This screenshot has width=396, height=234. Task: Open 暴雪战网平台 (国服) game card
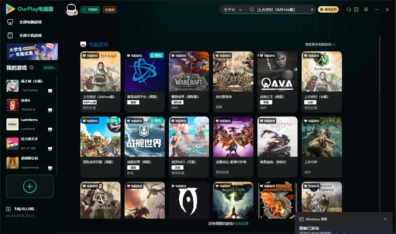[x=145, y=82]
